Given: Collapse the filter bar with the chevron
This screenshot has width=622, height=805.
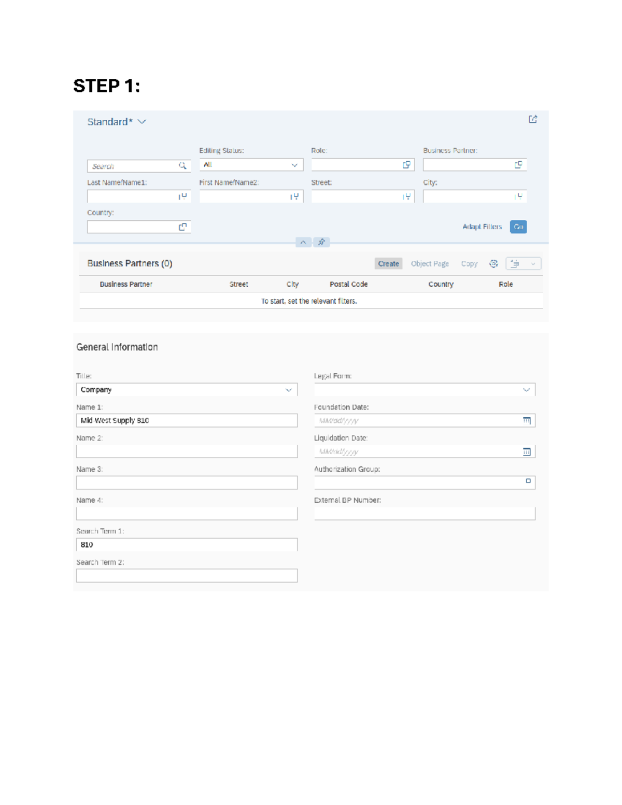Looking at the screenshot, I should coord(304,242).
